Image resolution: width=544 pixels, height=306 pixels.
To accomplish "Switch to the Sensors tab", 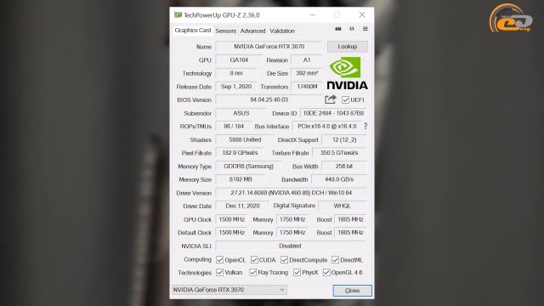I will pos(225,31).
